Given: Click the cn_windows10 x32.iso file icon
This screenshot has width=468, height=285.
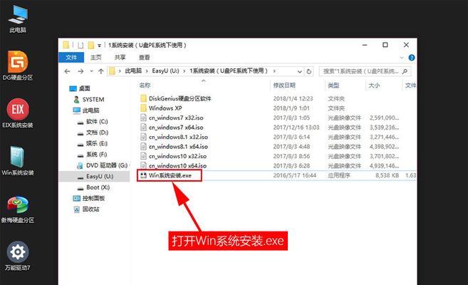Looking at the screenshot, I should [144, 156].
